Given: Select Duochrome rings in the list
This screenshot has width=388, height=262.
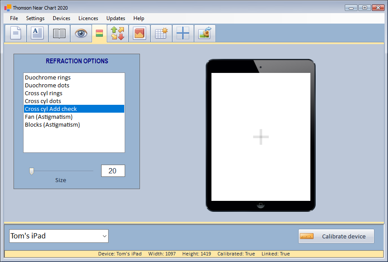Looking at the screenshot, I should coord(48,78).
